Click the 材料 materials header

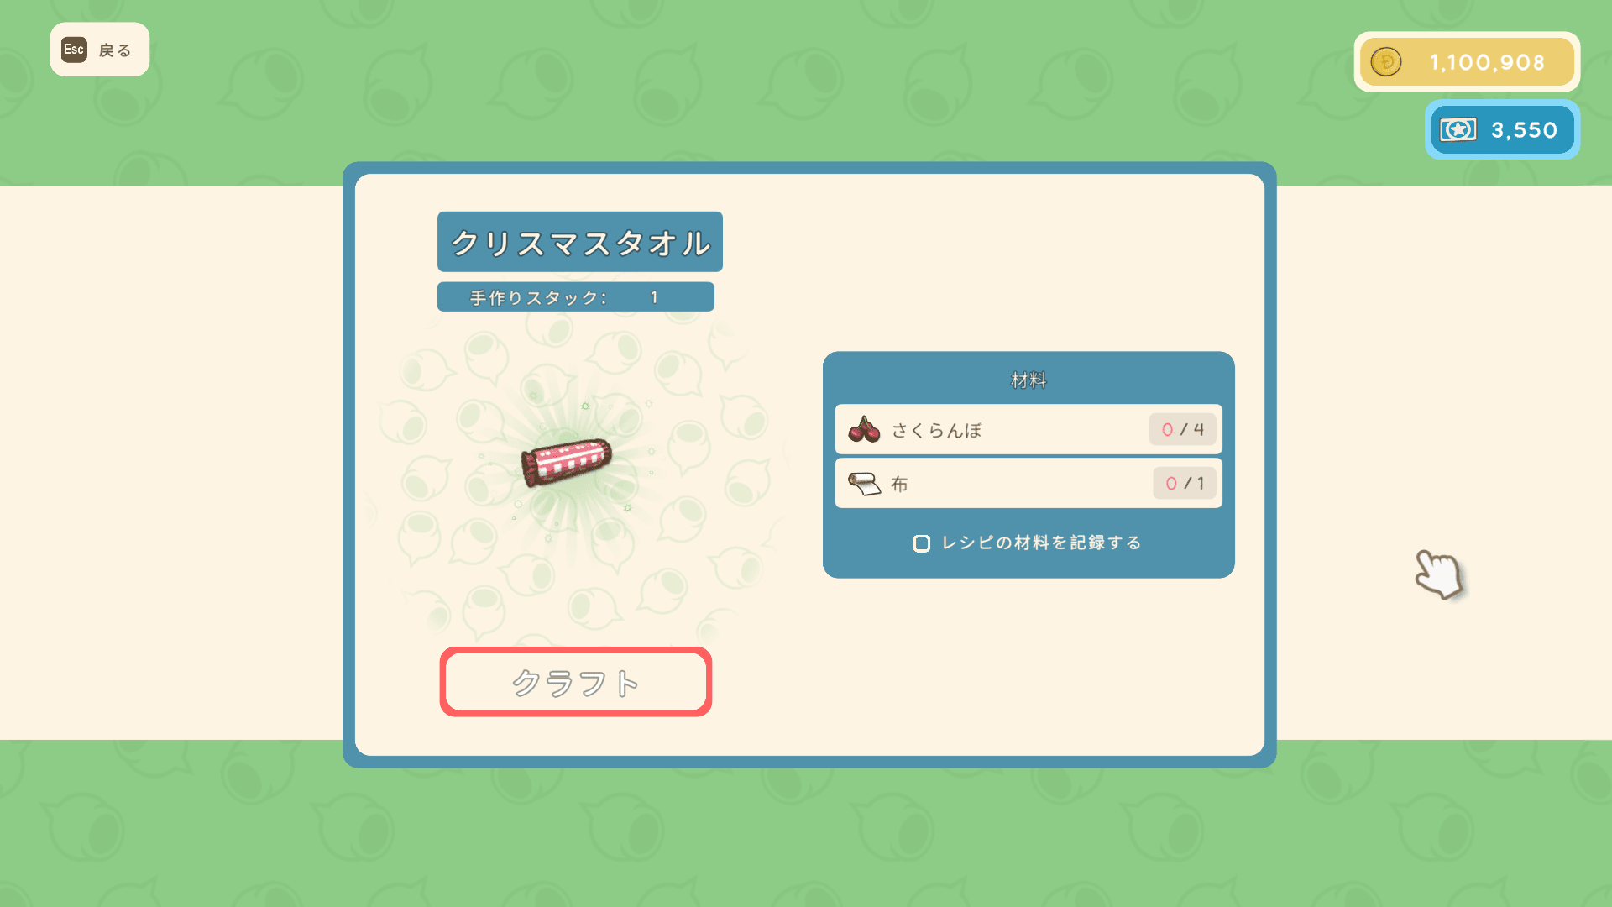[x=1028, y=380]
